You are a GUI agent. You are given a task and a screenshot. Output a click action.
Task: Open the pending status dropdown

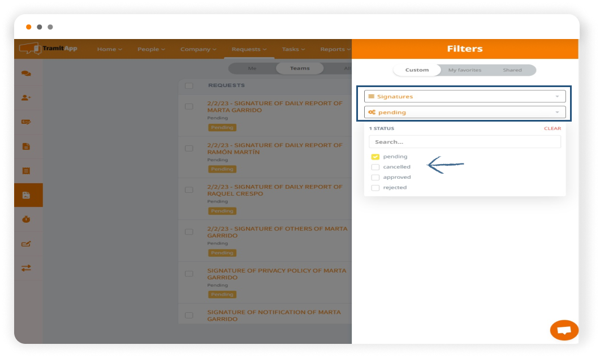[x=464, y=113]
